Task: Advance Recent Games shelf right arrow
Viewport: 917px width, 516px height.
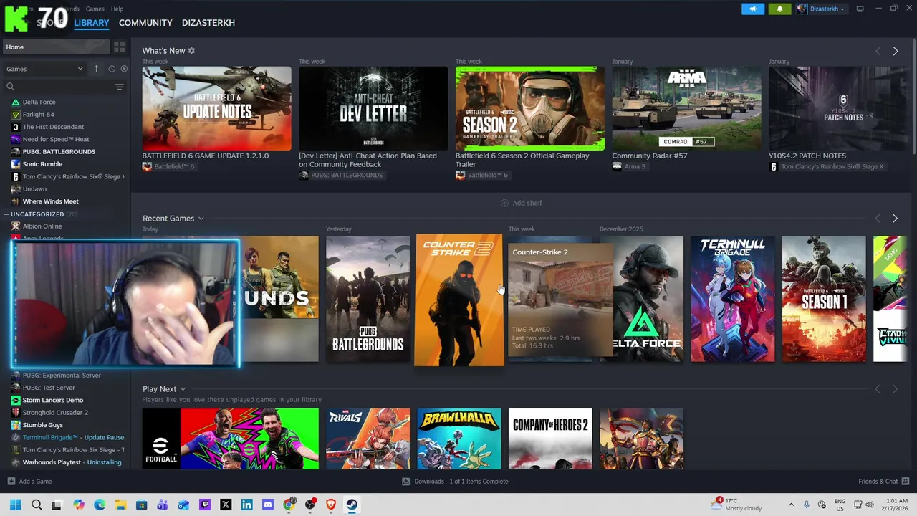Action: pyautogui.click(x=895, y=219)
